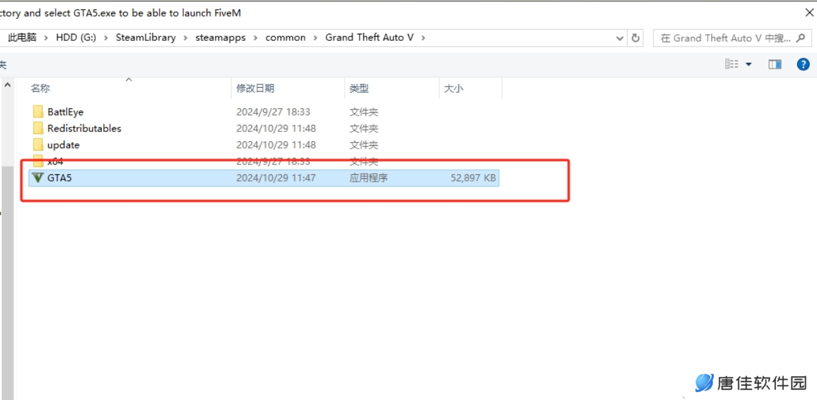Click the GTA5 green V icon

click(x=38, y=178)
